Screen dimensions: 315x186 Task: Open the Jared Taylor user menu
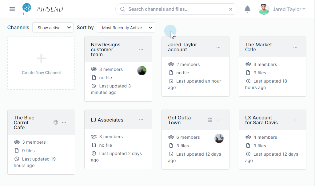289,9
